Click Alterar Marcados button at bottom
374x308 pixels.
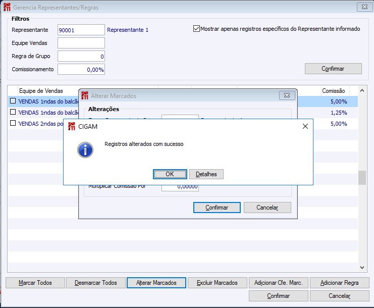pyautogui.click(x=156, y=283)
